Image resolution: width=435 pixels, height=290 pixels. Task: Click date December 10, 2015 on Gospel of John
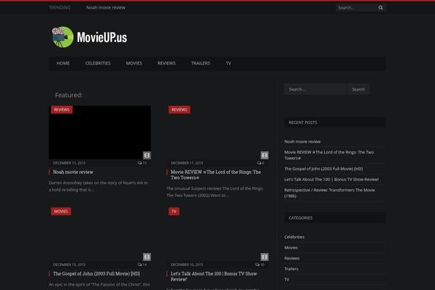pos(69,265)
